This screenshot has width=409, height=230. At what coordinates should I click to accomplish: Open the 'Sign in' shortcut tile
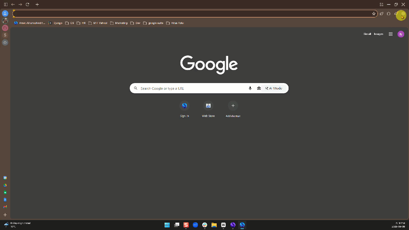[184, 109]
